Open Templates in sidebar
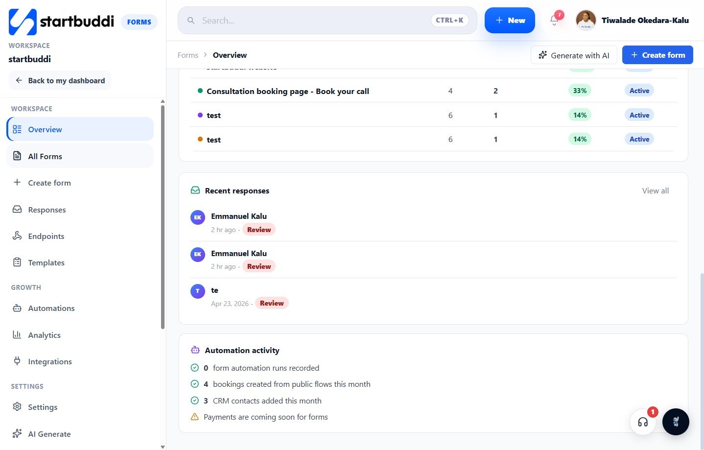The height and width of the screenshot is (450, 704). [80, 262]
